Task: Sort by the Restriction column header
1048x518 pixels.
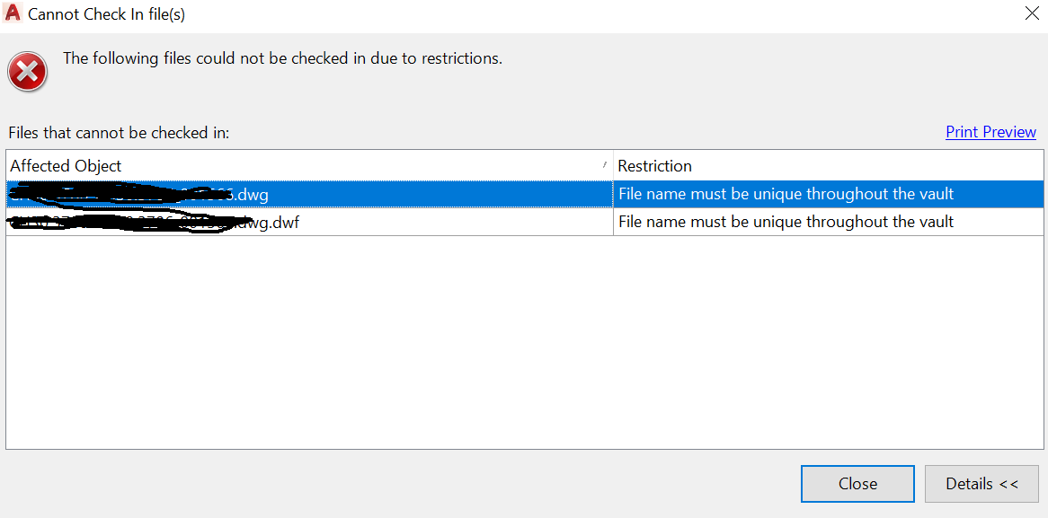Action: [654, 166]
